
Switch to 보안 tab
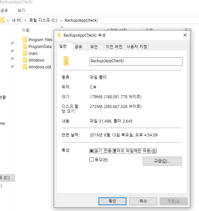click(x=96, y=47)
